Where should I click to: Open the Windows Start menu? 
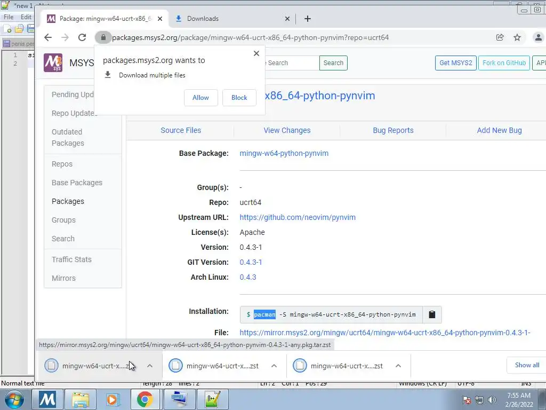pos(14,399)
